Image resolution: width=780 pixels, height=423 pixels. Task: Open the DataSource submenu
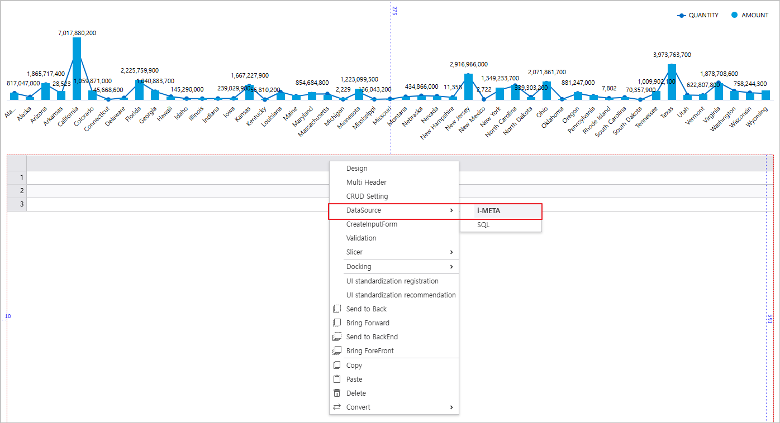[394, 210]
